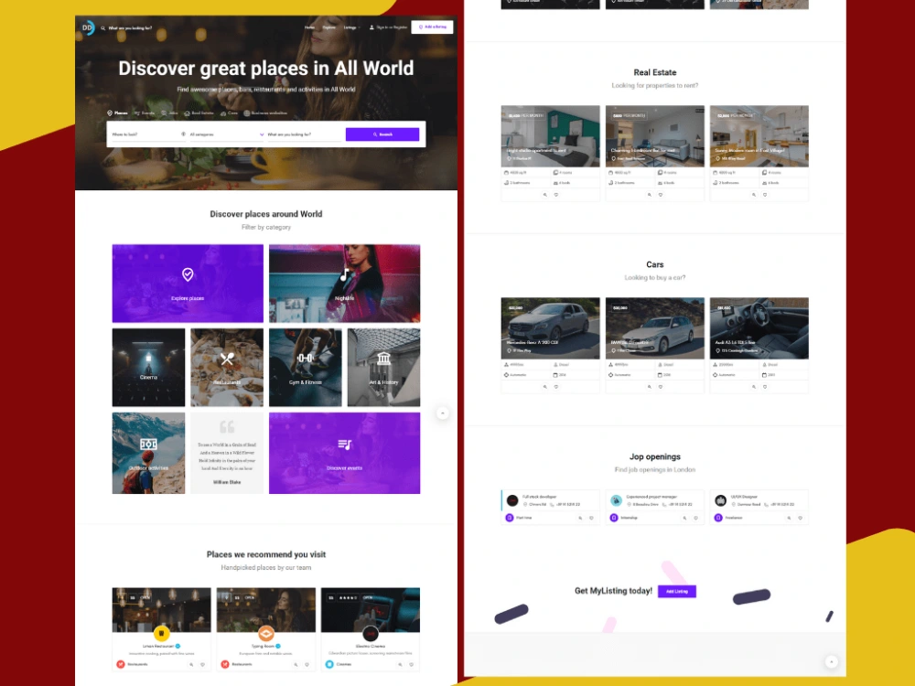The height and width of the screenshot is (686, 915).
Task: Click the header search magnifier icon
Action: pyautogui.click(x=103, y=28)
